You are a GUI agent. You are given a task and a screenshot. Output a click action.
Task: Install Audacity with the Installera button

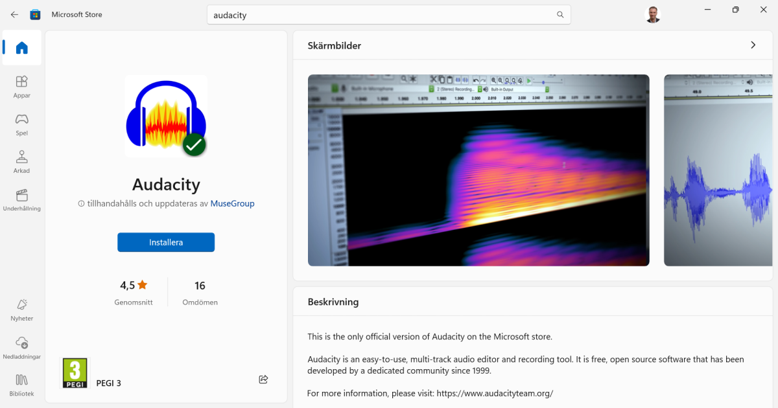166,242
